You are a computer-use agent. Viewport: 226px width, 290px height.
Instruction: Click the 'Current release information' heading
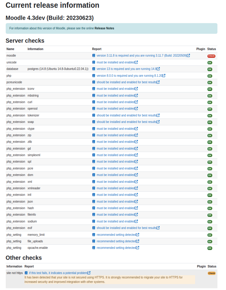click(53, 5)
